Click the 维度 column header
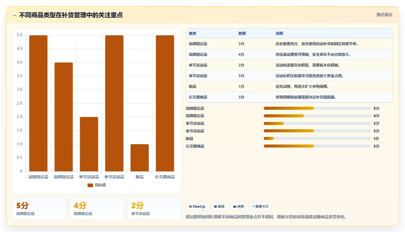This screenshot has width=405, height=232. point(193,34)
